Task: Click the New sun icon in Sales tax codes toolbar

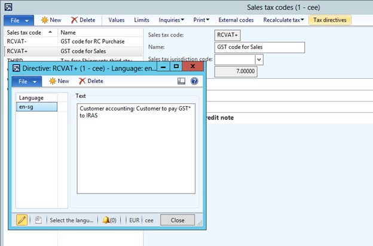Action: pyautogui.click(x=44, y=20)
